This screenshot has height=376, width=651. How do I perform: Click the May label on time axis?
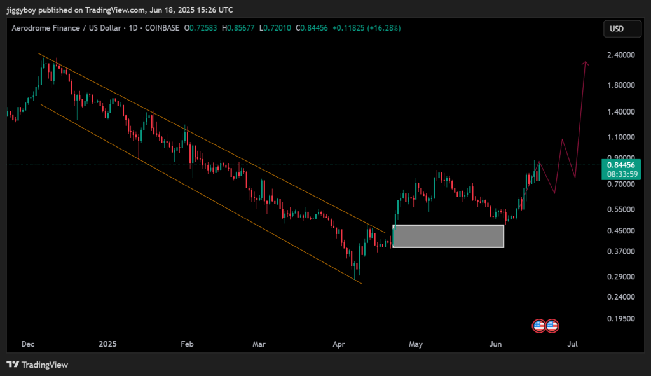click(x=416, y=344)
